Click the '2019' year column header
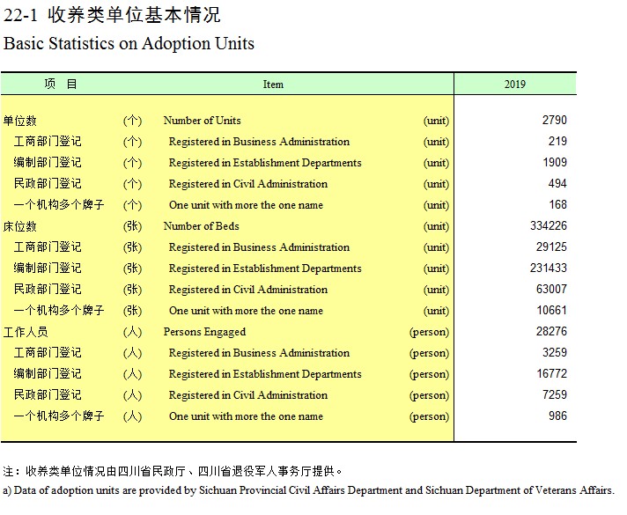The width and height of the screenshot is (627, 515). pyautogui.click(x=514, y=85)
